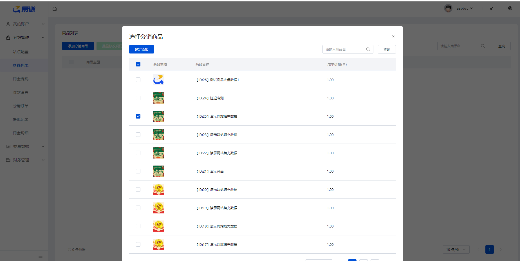
Task: Click 查询 button on background page
Action: point(502,46)
